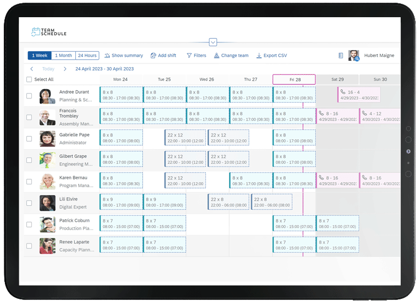The image size is (420, 301).
Task: Open the legend list icon beside the avatar
Action: click(341, 55)
